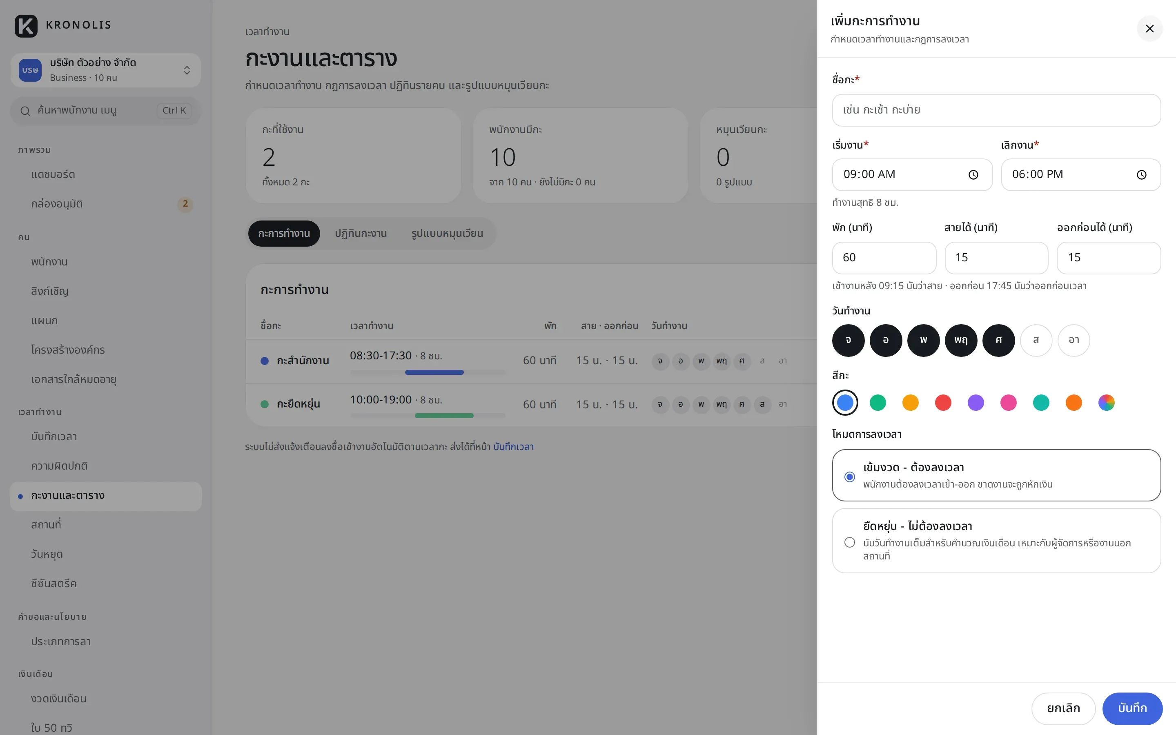Open the rainbow custom color picker
Viewport: 1176px width, 735px height.
coord(1107,403)
